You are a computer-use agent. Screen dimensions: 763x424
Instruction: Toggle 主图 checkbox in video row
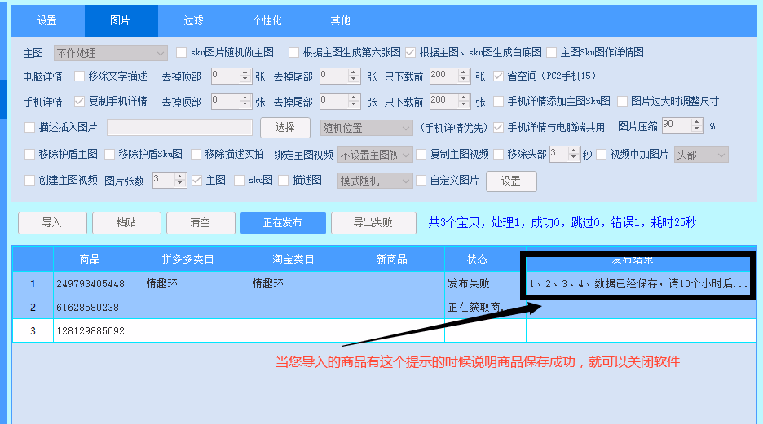point(196,180)
